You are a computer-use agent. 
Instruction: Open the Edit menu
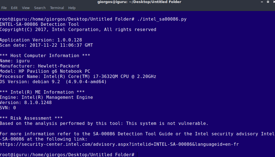(14, 8)
